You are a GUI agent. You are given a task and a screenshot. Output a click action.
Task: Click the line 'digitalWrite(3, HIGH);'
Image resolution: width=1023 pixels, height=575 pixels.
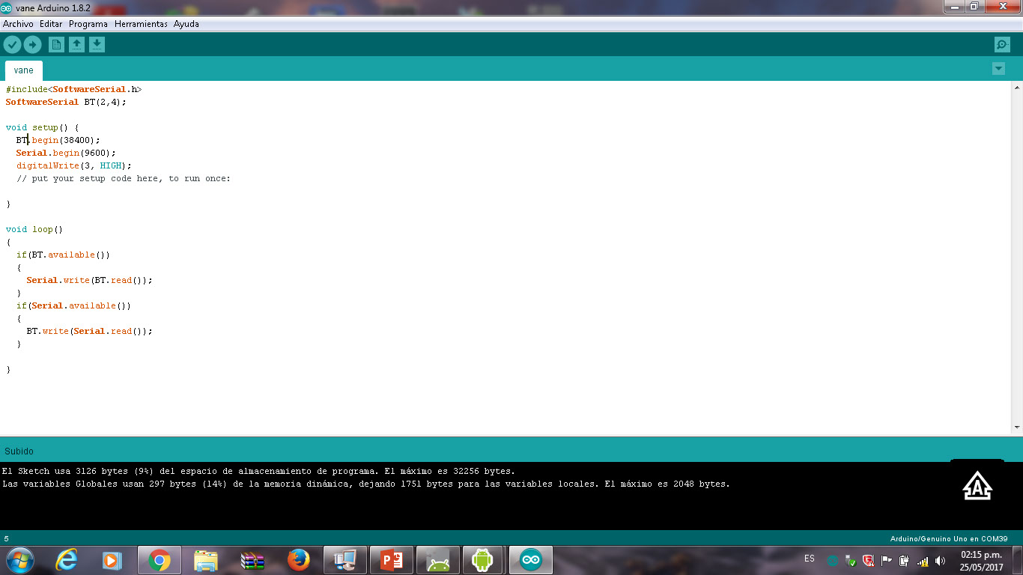click(x=73, y=165)
